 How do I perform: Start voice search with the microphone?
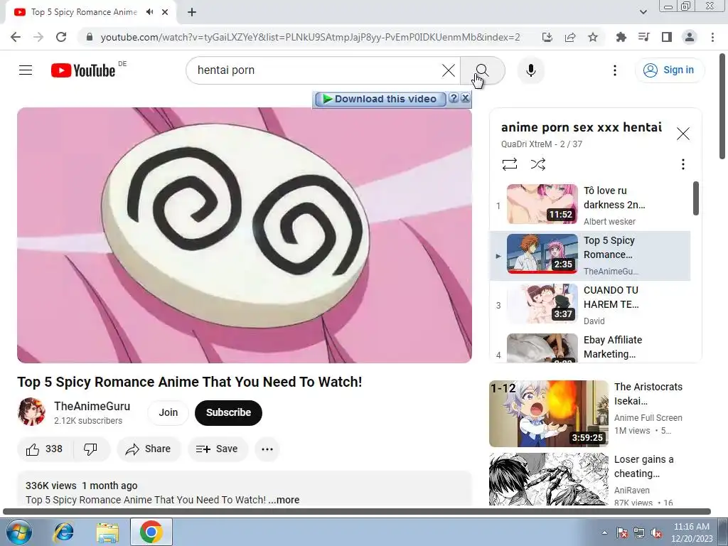(x=530, y=70)
